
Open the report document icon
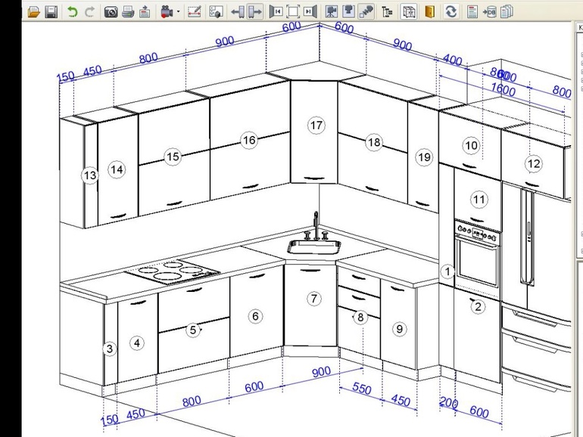point(472,11)
